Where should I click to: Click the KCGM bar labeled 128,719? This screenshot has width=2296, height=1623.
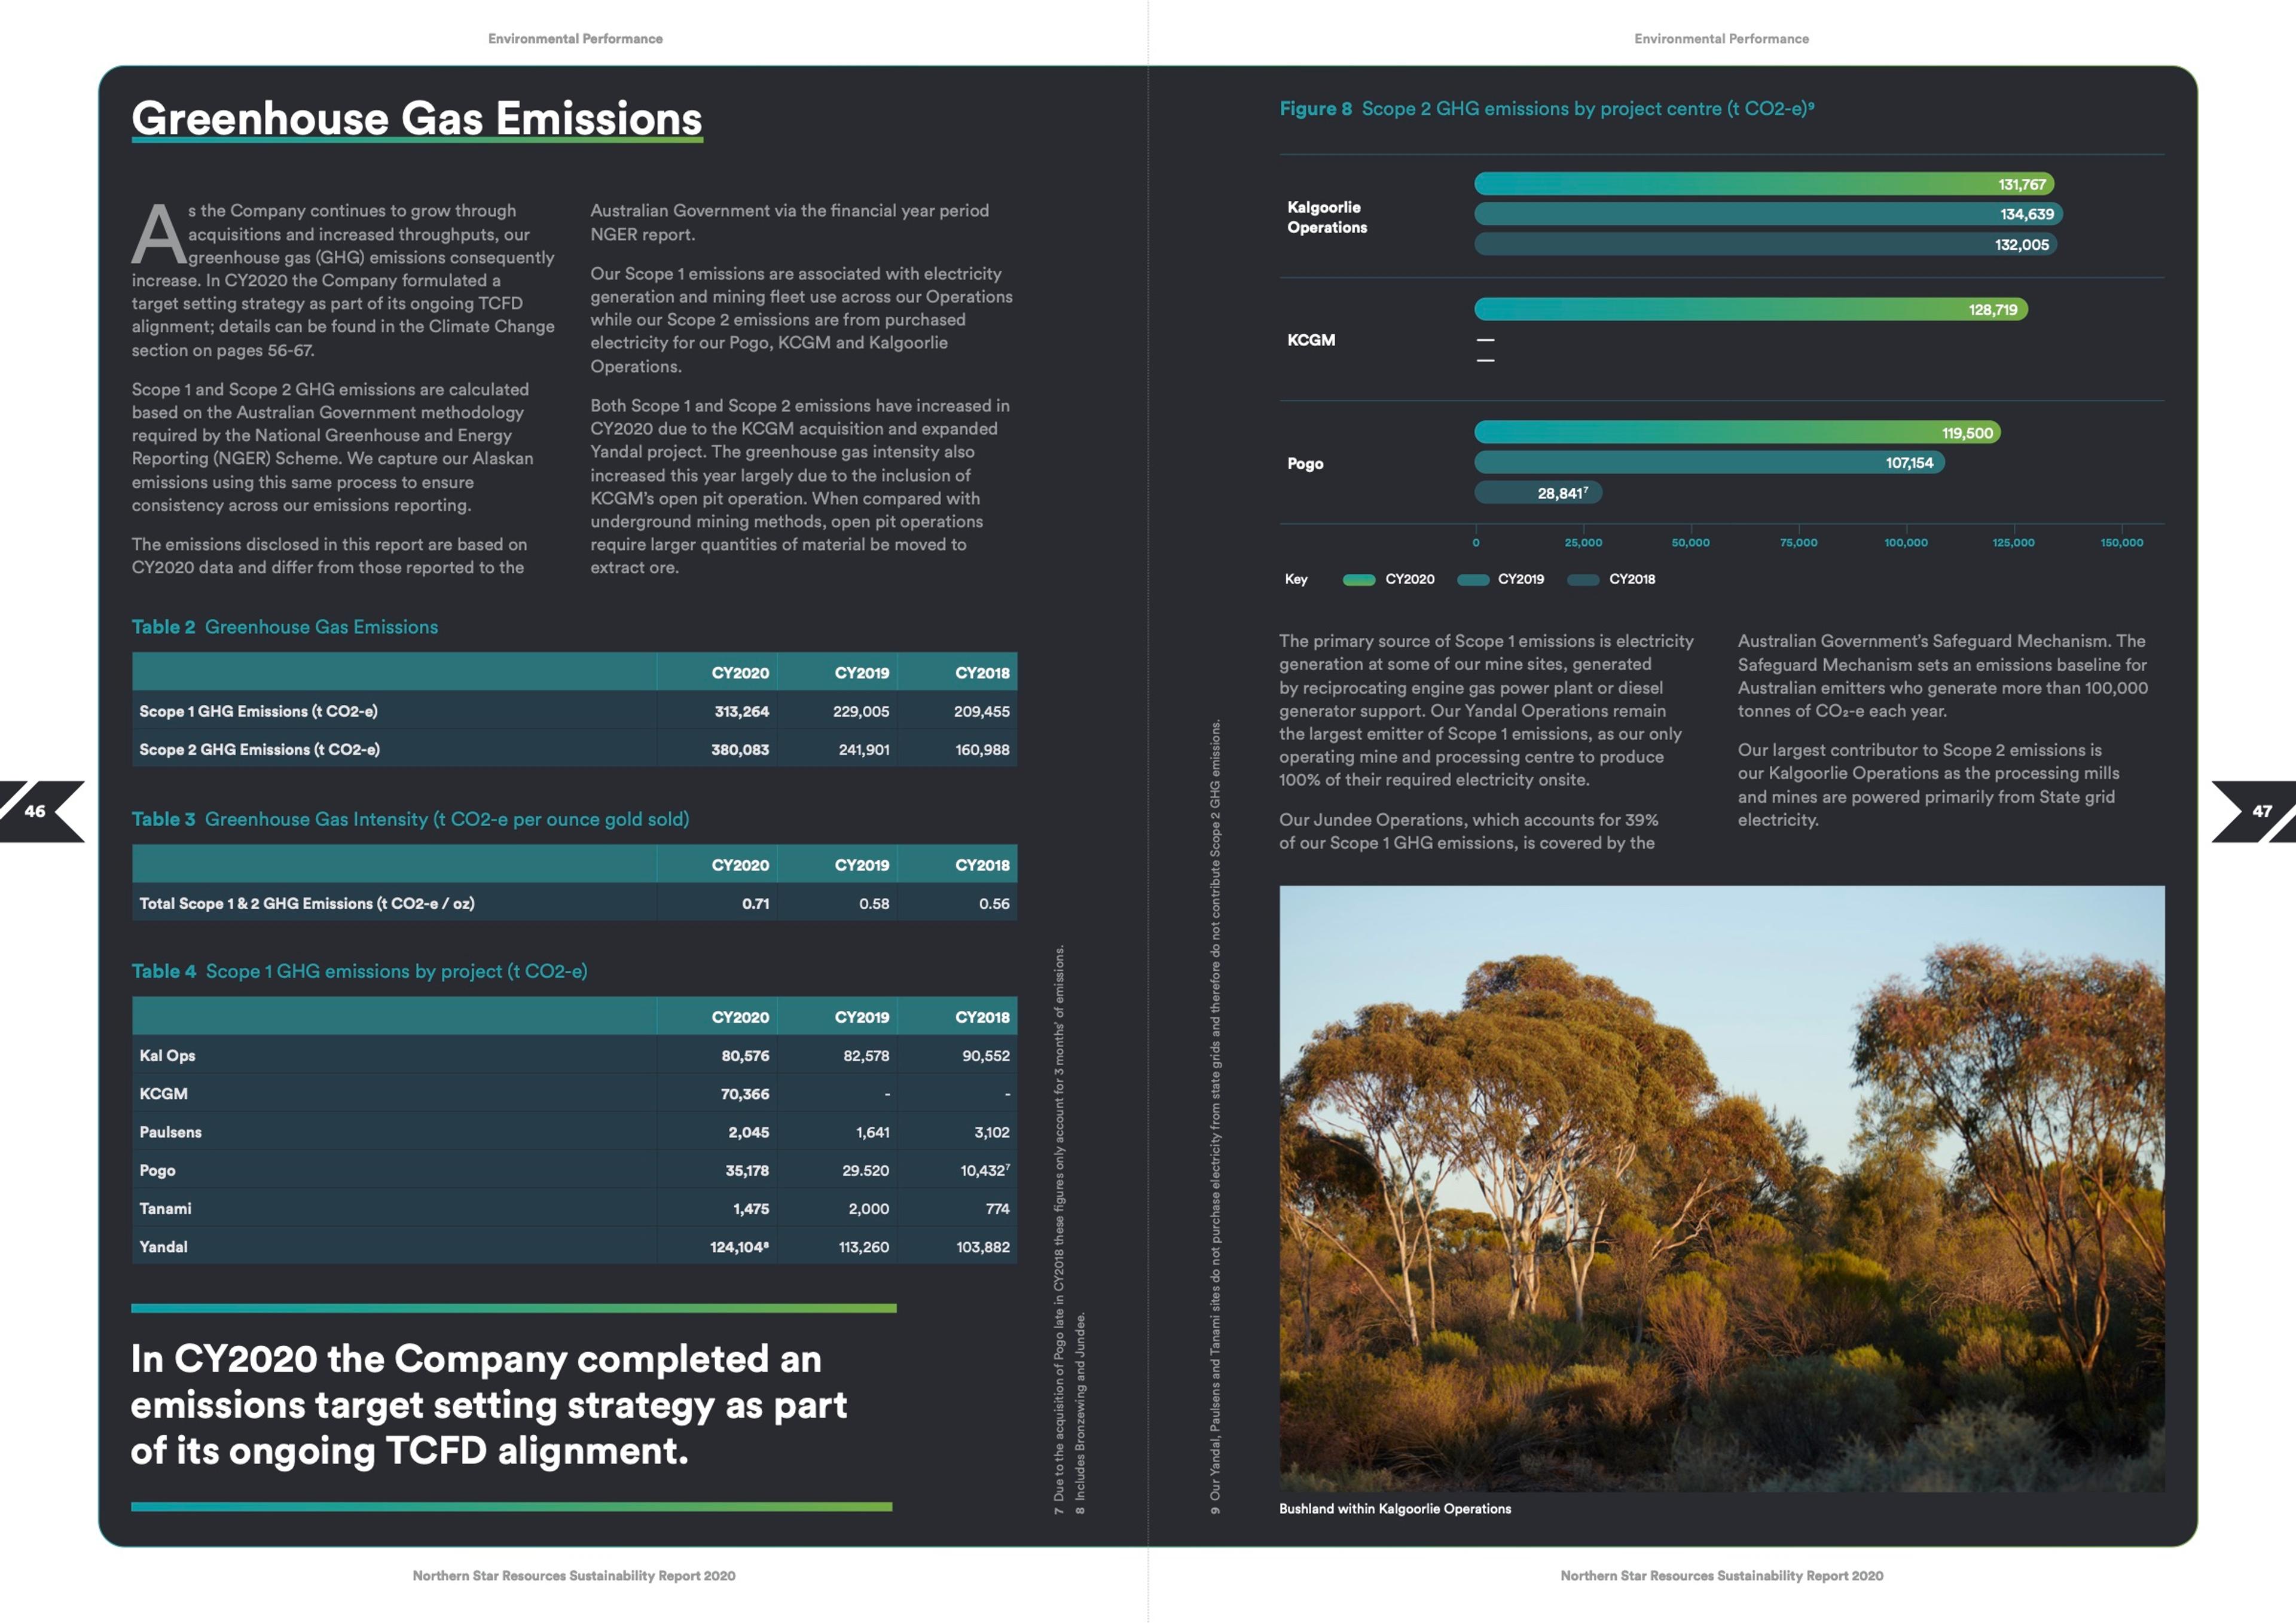click(x=1751, y=309)
